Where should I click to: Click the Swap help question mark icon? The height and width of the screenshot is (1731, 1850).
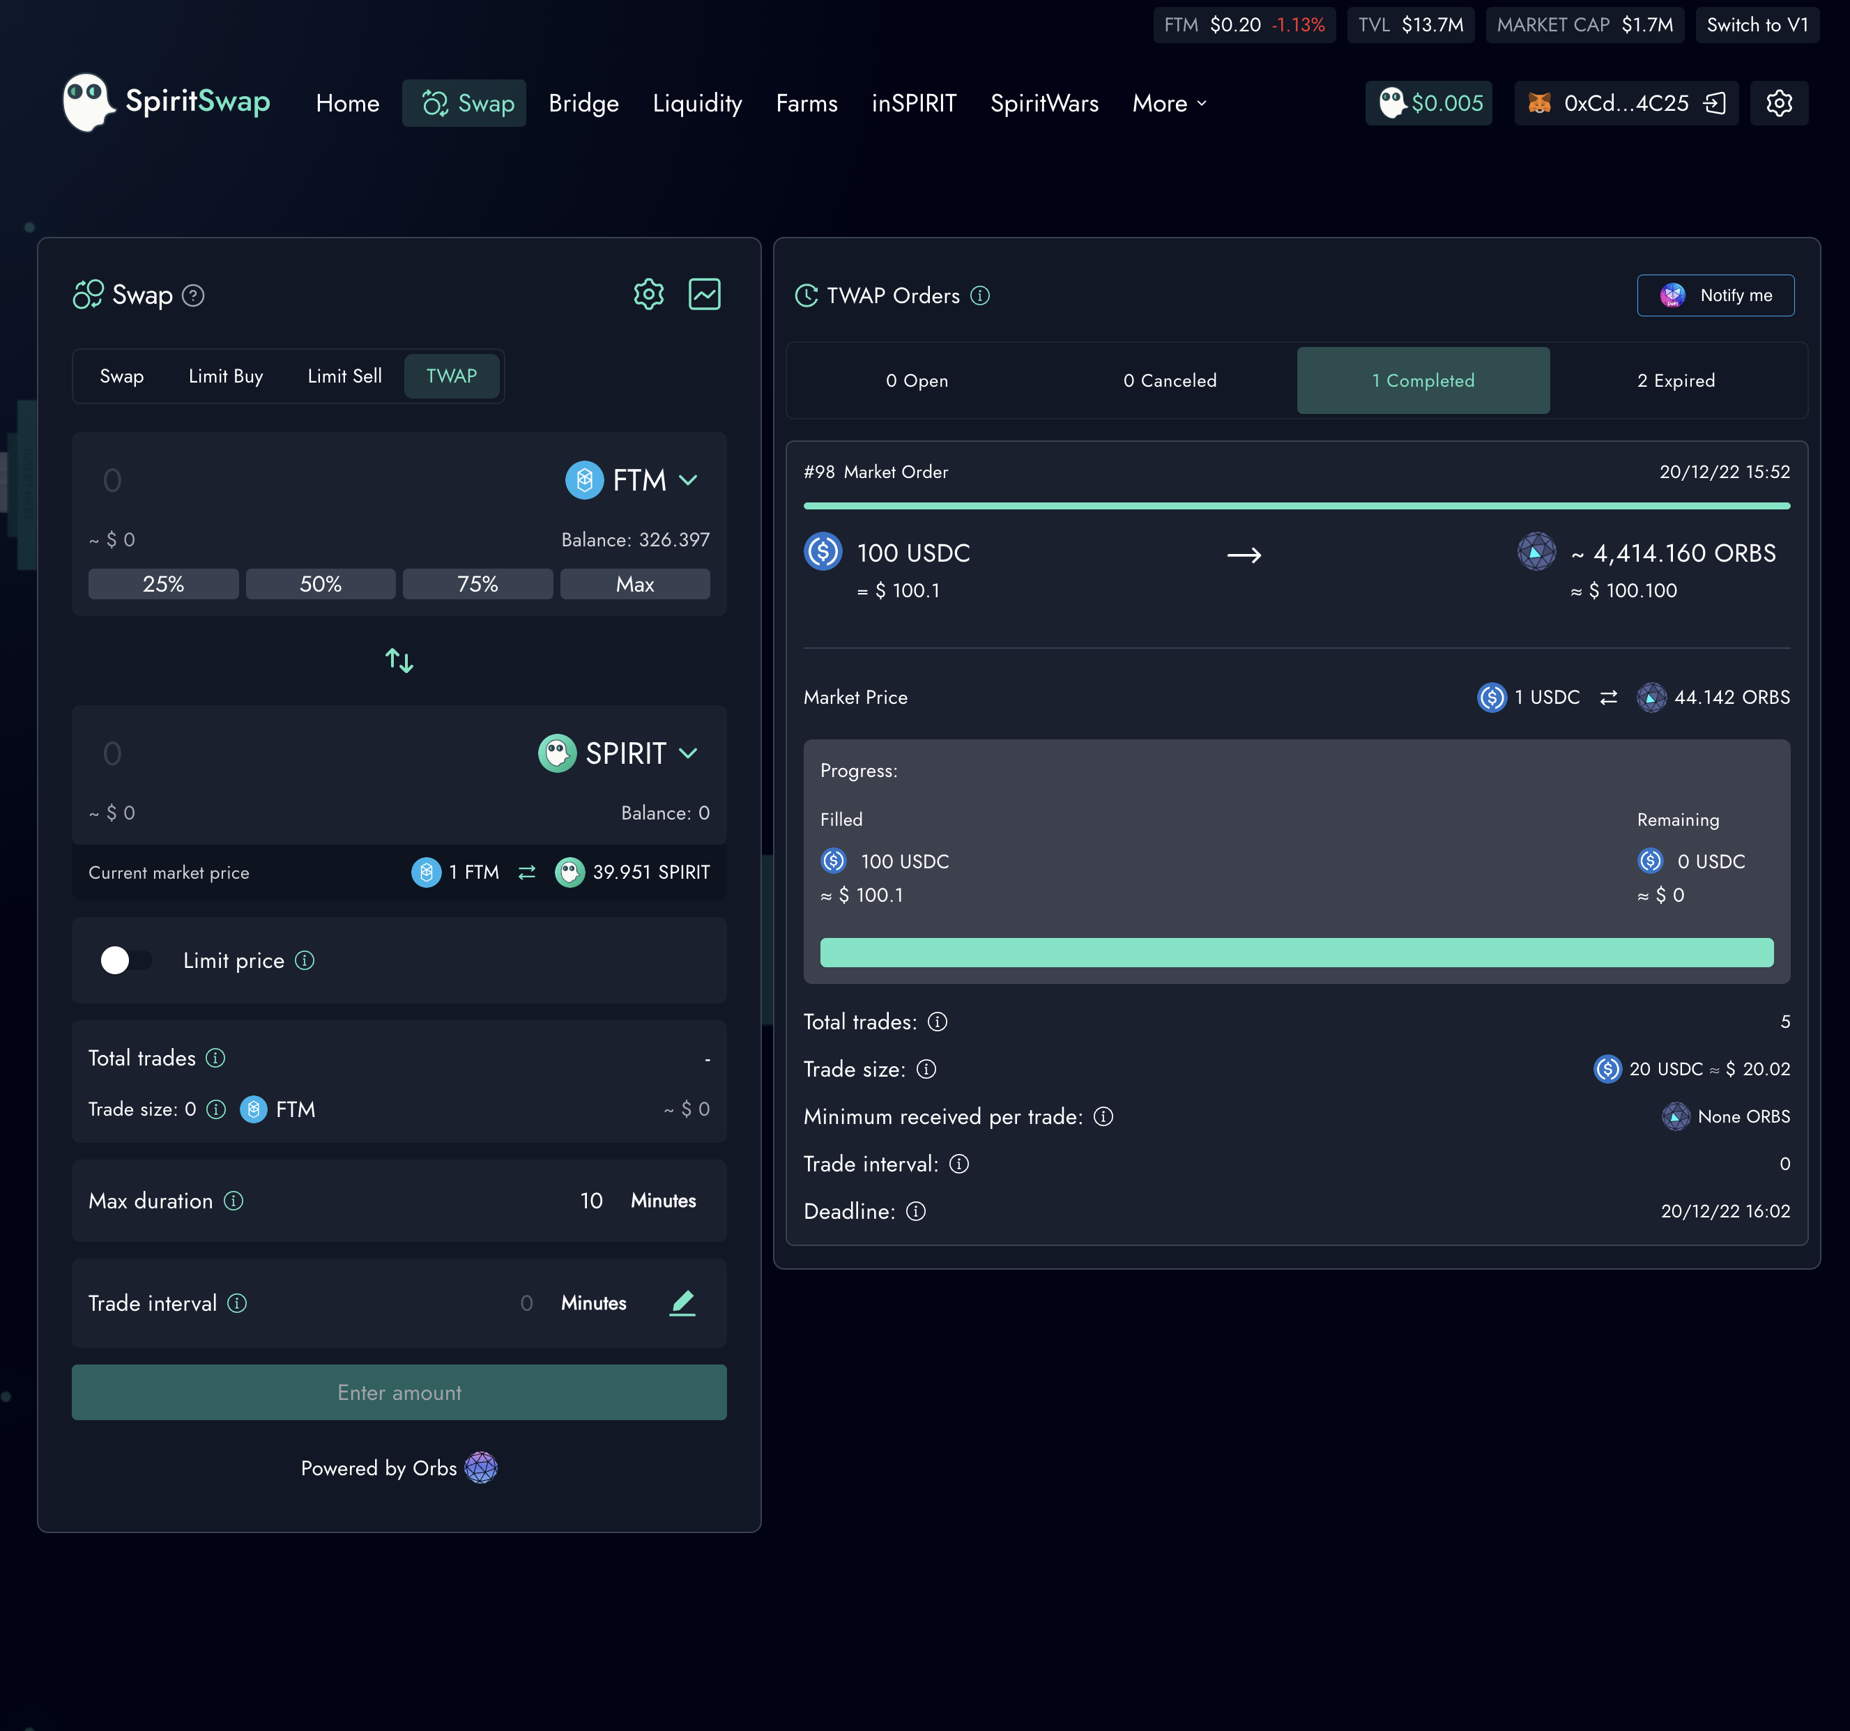[194, 295]
